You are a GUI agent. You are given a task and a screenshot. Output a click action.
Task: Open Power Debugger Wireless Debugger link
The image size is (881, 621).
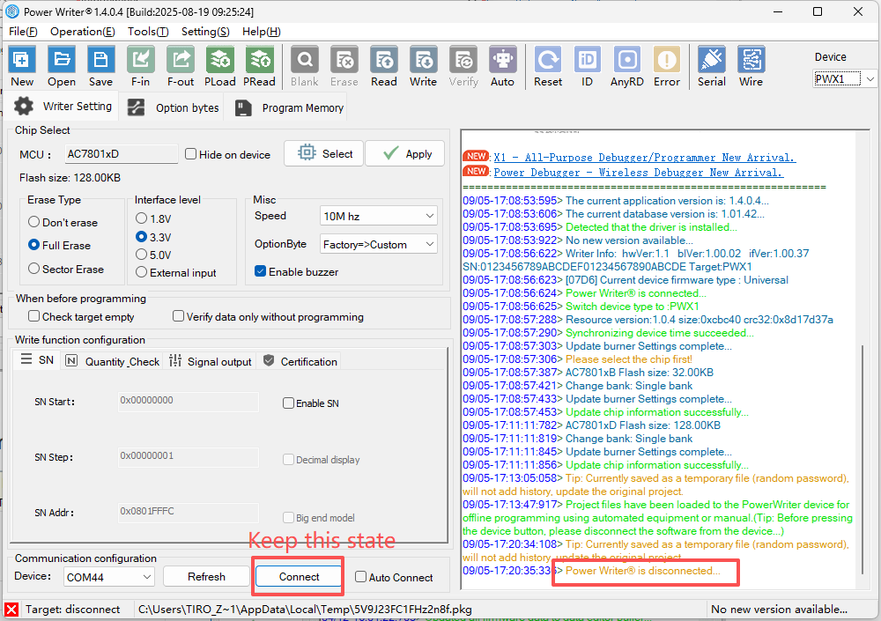[x=638, y=173]
